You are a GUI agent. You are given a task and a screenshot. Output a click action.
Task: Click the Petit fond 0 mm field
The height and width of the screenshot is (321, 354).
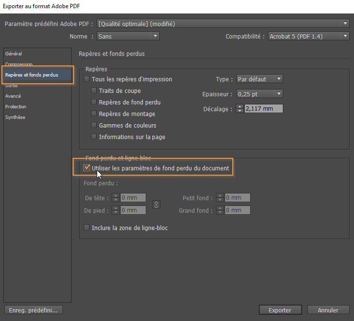coord(238,198)
